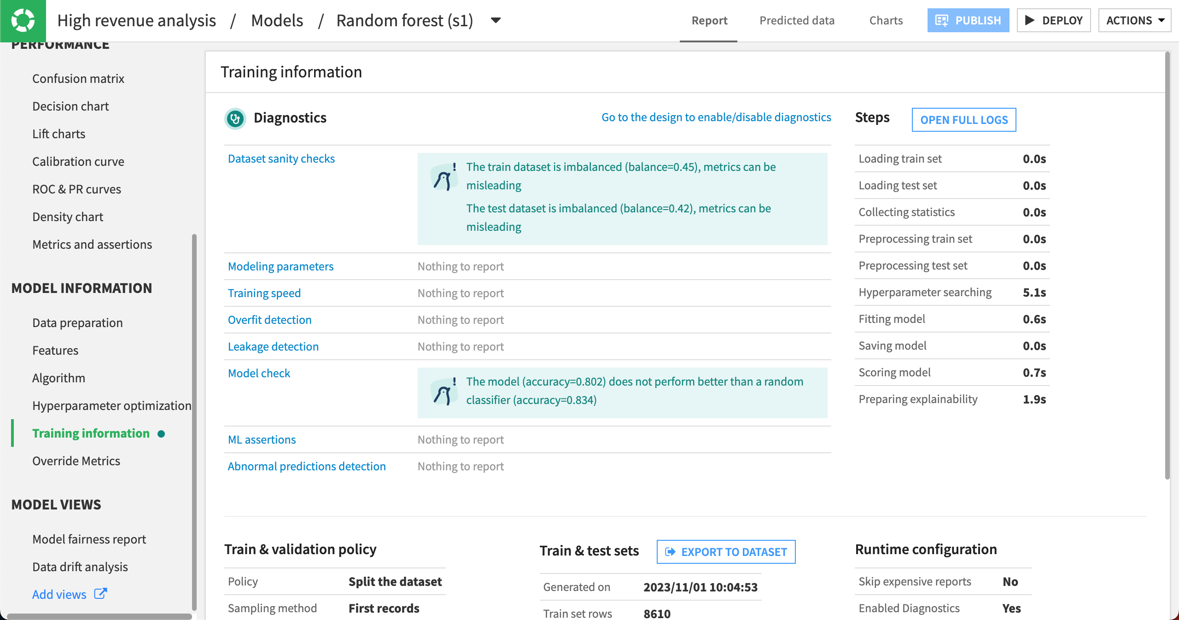Click the Diagnostics stethoscope icon
1179x620 pixels.
(x=235, y=118)
